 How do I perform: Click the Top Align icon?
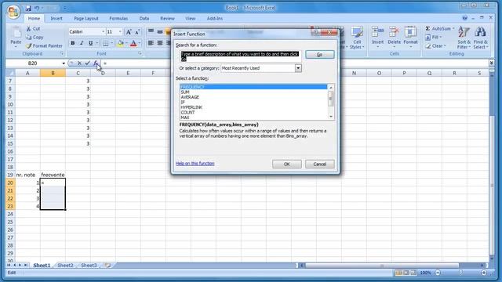151,31
